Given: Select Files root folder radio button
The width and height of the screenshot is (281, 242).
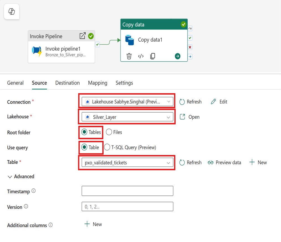Looking at the screenshot, I should [x=109, y=132].
